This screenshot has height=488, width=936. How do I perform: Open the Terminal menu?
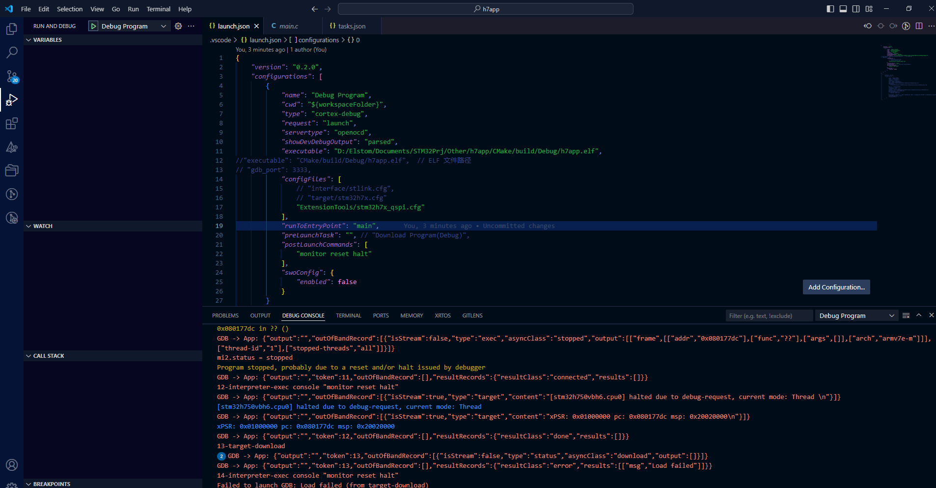(x=159, y=9)
